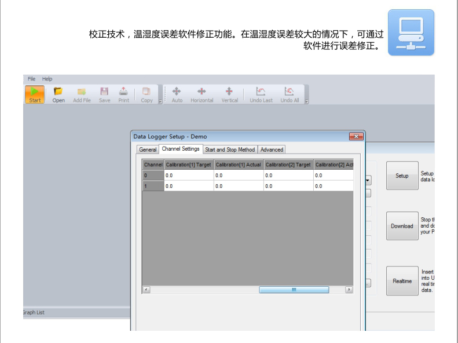458x343 pixels.
Task: Switch to the Advanced tab
Action: [272, 149]
